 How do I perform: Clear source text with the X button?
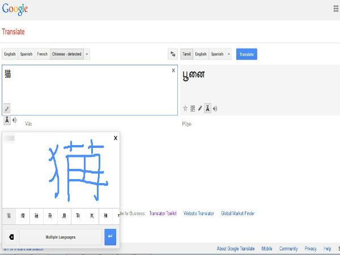173,70
